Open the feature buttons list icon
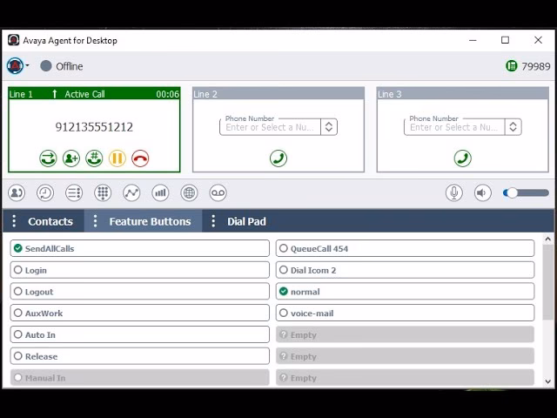Viewport: 557px width, 418px height. (x=74, y=193)
